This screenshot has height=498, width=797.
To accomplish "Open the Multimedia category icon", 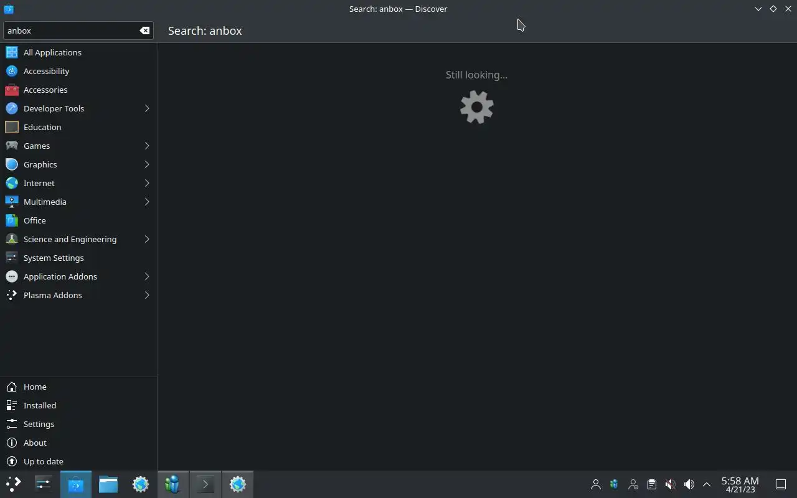I will [x=11, y=202].
